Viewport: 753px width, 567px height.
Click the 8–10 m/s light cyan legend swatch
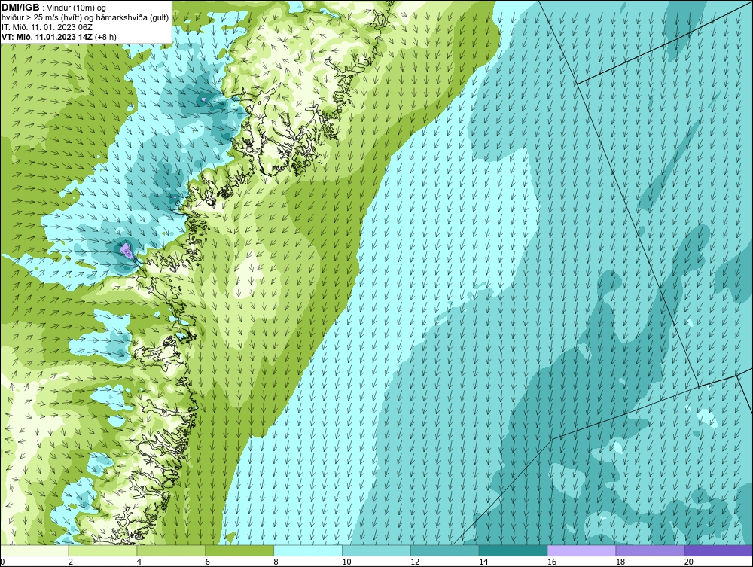click(308, 550)
